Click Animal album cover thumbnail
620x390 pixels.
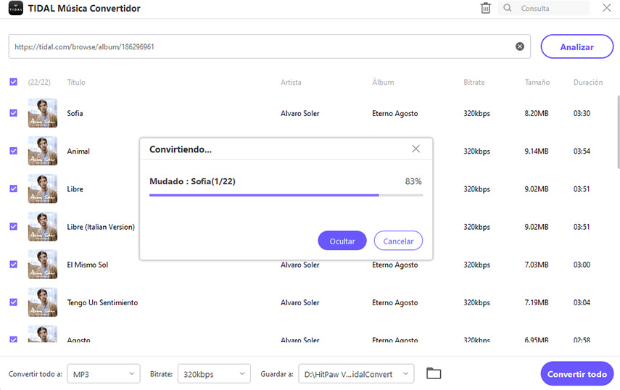[x=43, y=151]
